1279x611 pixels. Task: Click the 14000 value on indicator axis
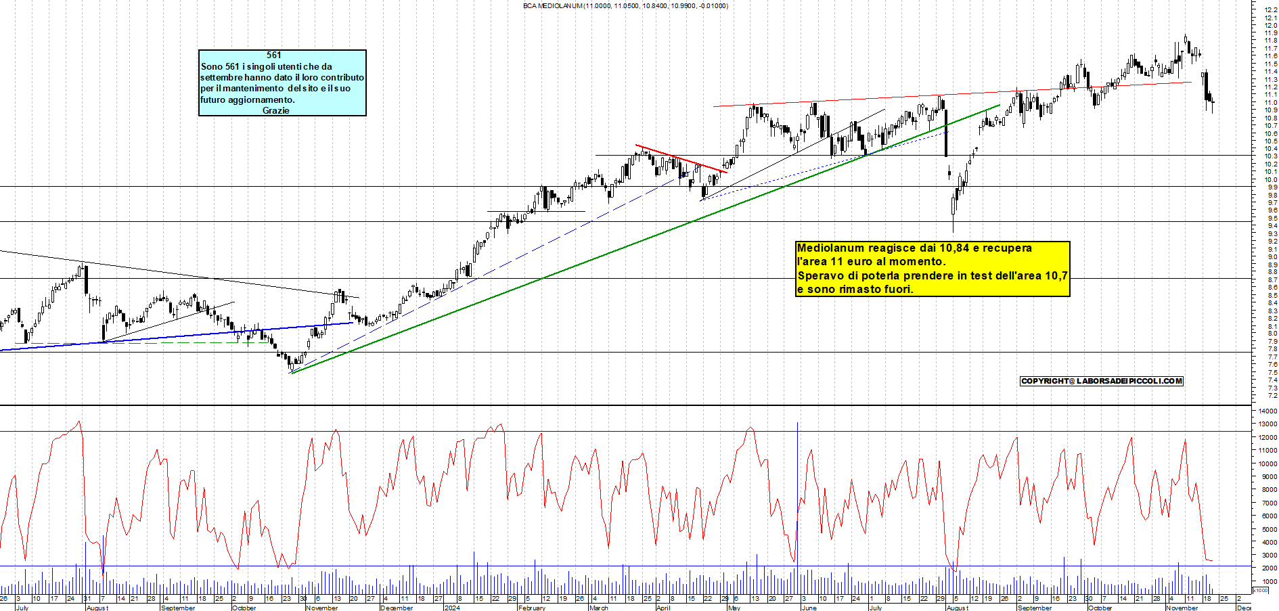tap(1267, 411)
